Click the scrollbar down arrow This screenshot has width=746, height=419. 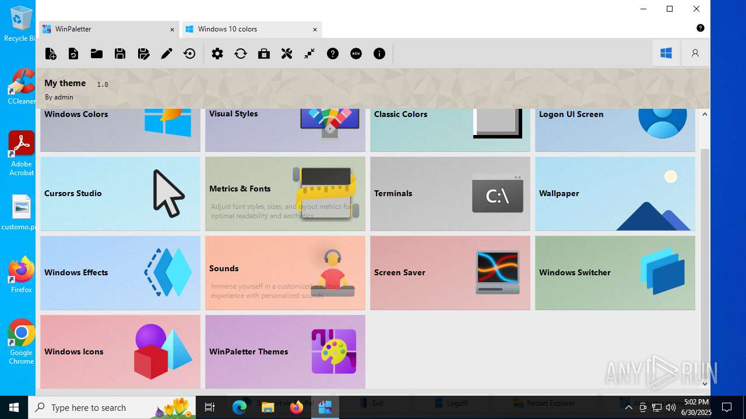pyautogui.click(x=705, y=384)
